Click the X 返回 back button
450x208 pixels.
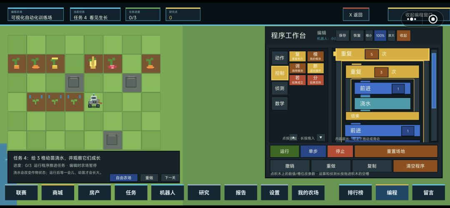[x=356, y=15]
